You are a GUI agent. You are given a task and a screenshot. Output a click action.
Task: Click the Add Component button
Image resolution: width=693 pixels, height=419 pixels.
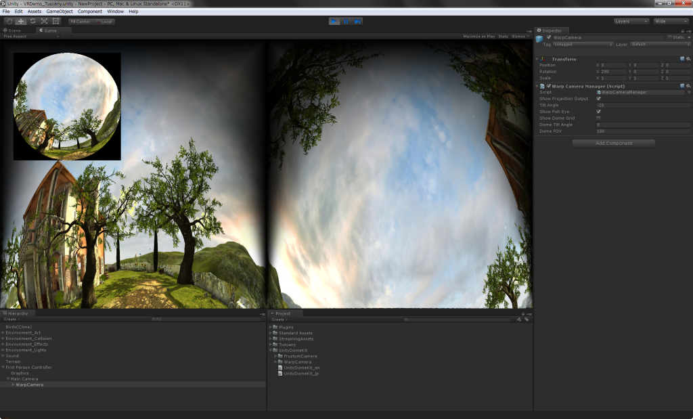pyautogui.click(x=613, y=143)
